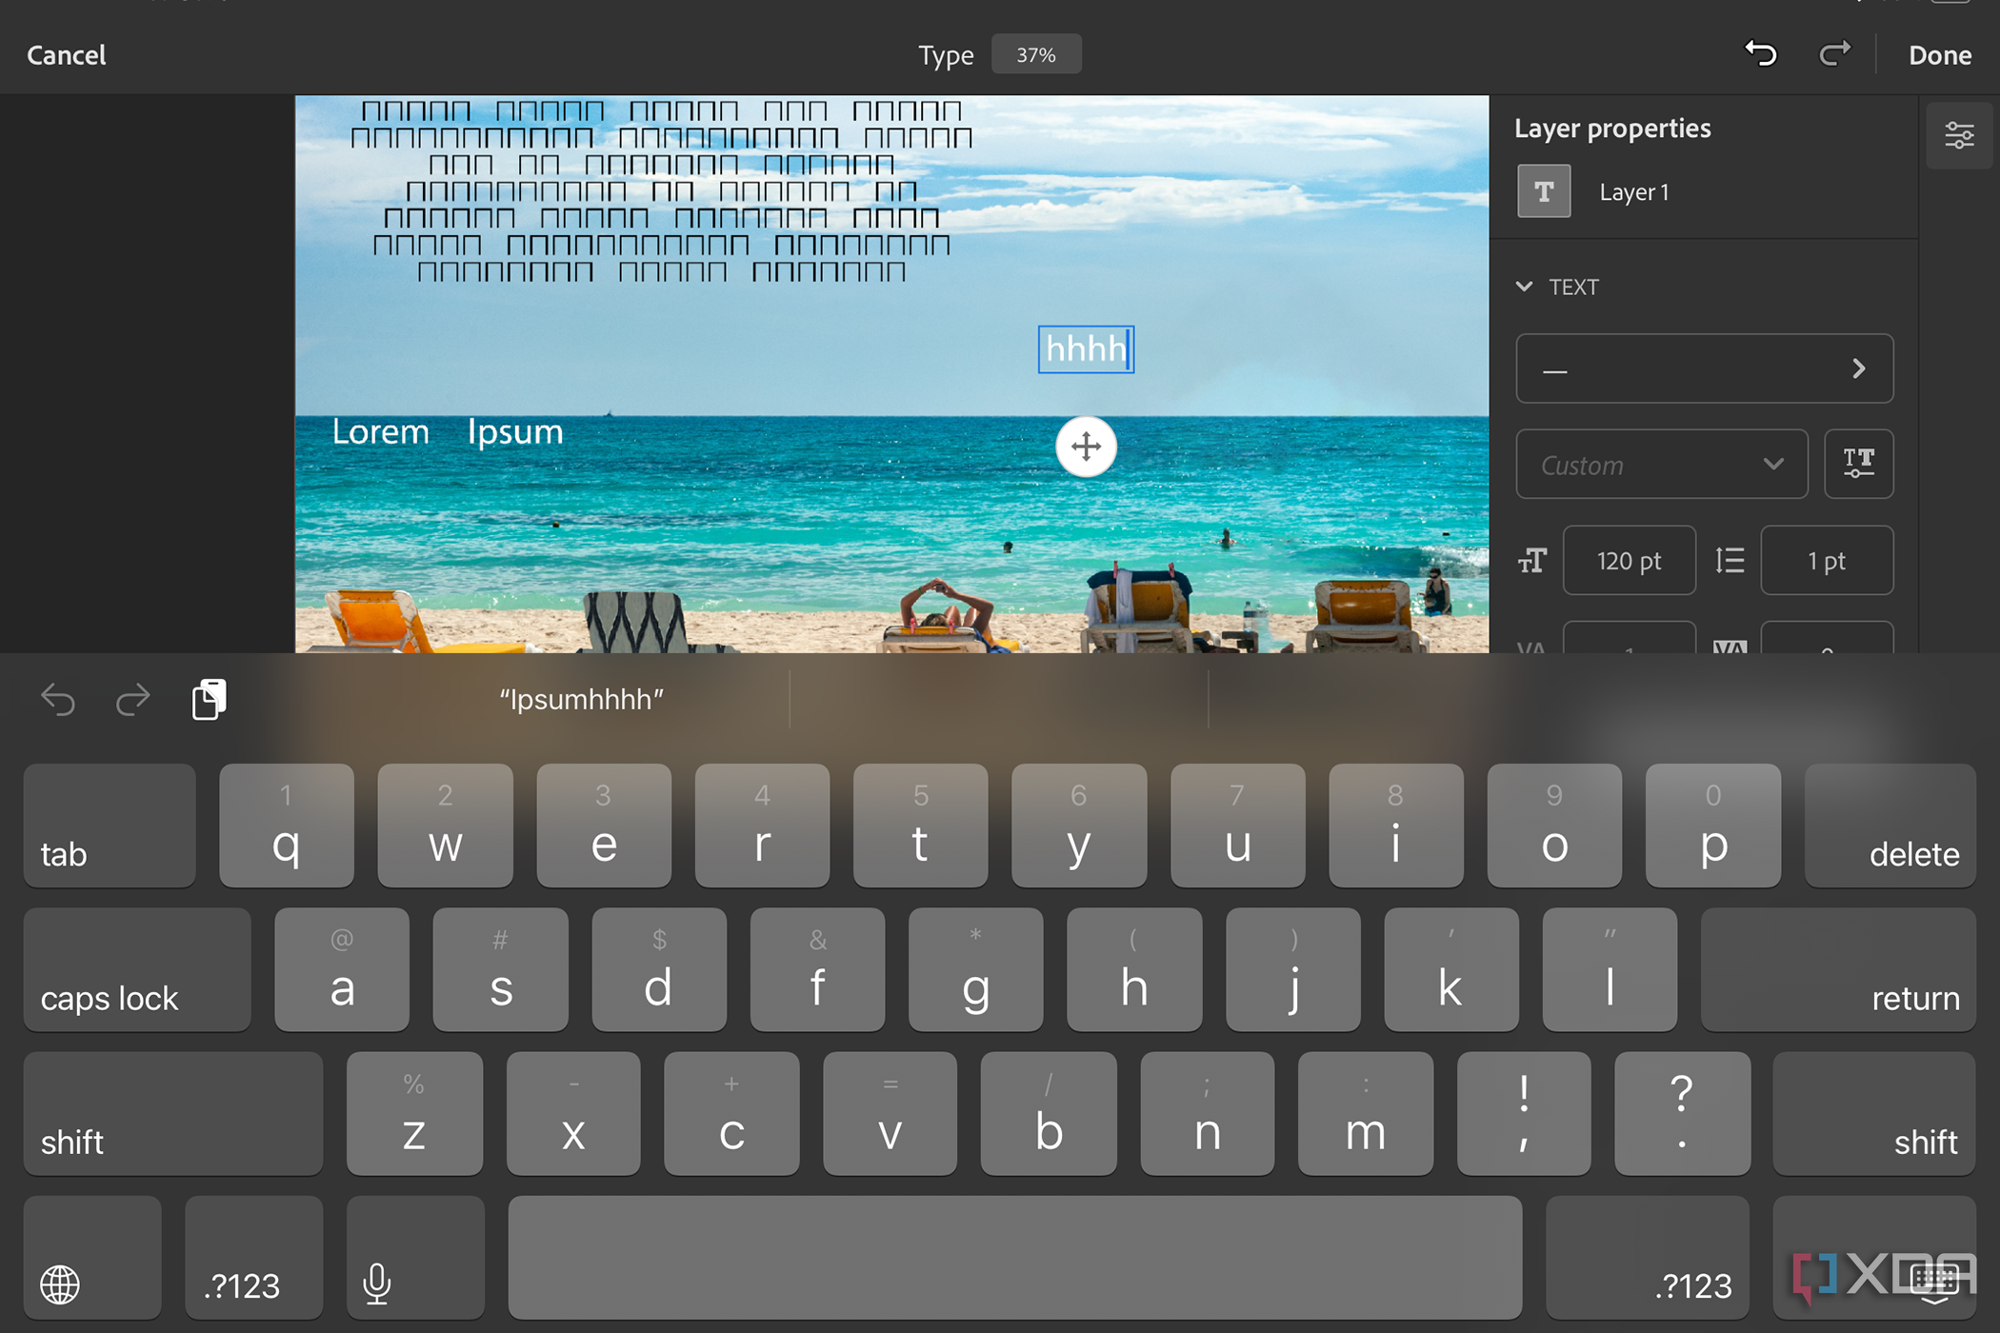Click the 37% zoom level indicator
The width and height of the screenshot is (2000, 1333).
coord(1036,55)
